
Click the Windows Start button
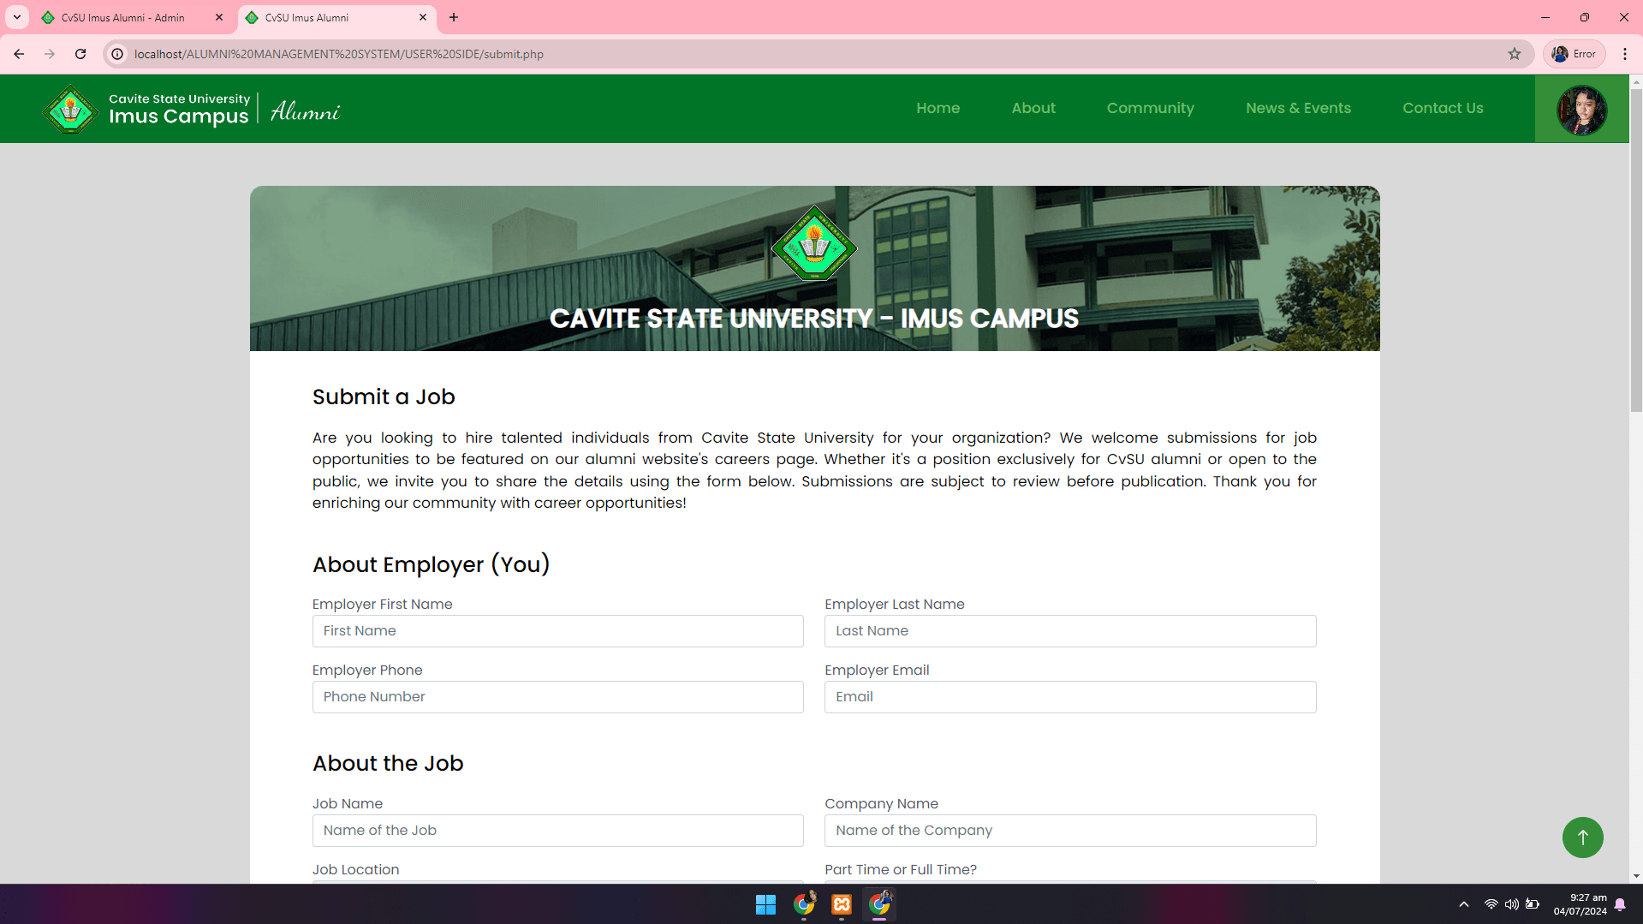(x=765, y=904)
